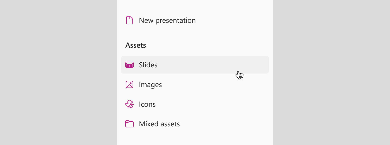This screenshot has width=390, height=145.
Task: Click the Assets section heading
Action: tap(136, 45)
